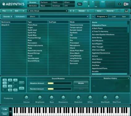The width and height of the screenshot is (131, 116).
Task: Open the Envelope tab
Action: point(57,6)
